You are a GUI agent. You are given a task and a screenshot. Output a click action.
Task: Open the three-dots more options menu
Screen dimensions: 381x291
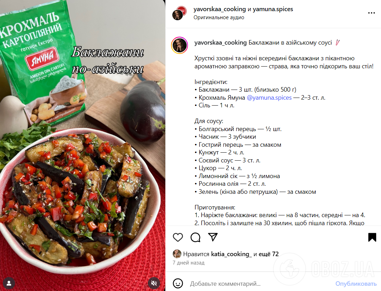click(372, 13)
